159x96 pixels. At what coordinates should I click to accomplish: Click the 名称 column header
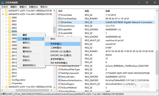tap(70, 11)
